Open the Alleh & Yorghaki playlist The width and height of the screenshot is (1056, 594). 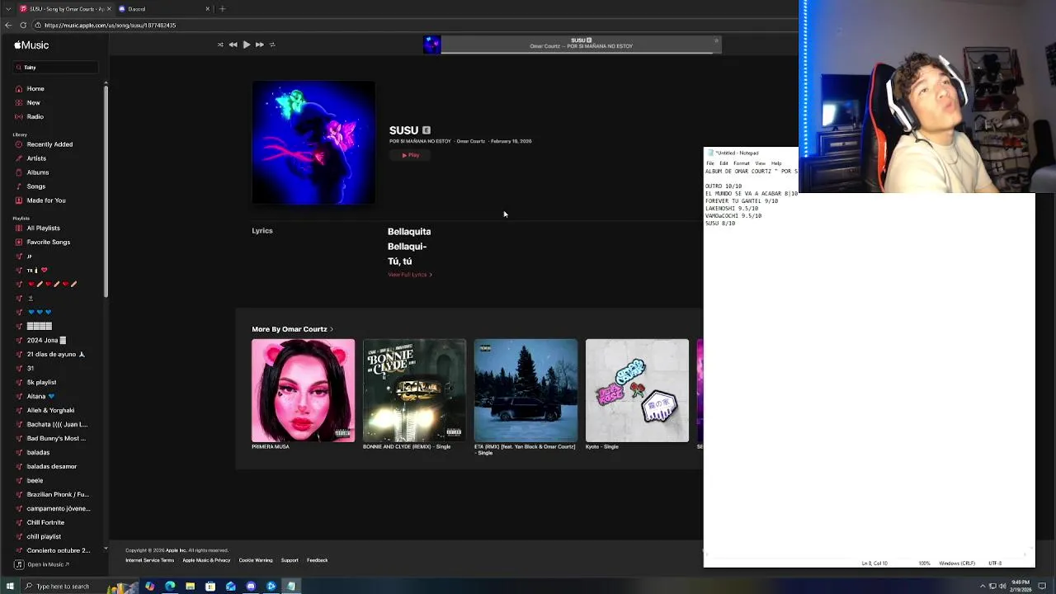(x=50, y=410)
